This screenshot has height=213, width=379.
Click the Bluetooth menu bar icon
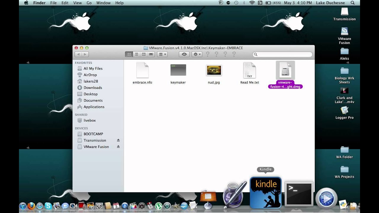click(244, 3)
